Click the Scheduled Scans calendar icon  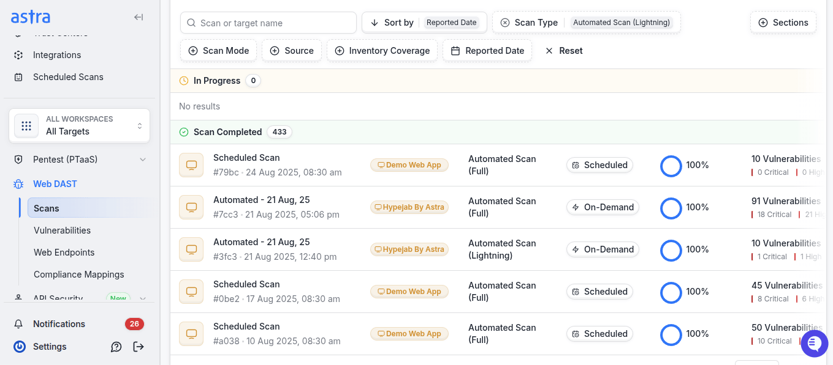pyautogui.click(x=18, y=77)
